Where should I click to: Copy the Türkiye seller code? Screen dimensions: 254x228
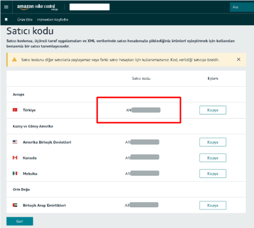pos(213,110)
